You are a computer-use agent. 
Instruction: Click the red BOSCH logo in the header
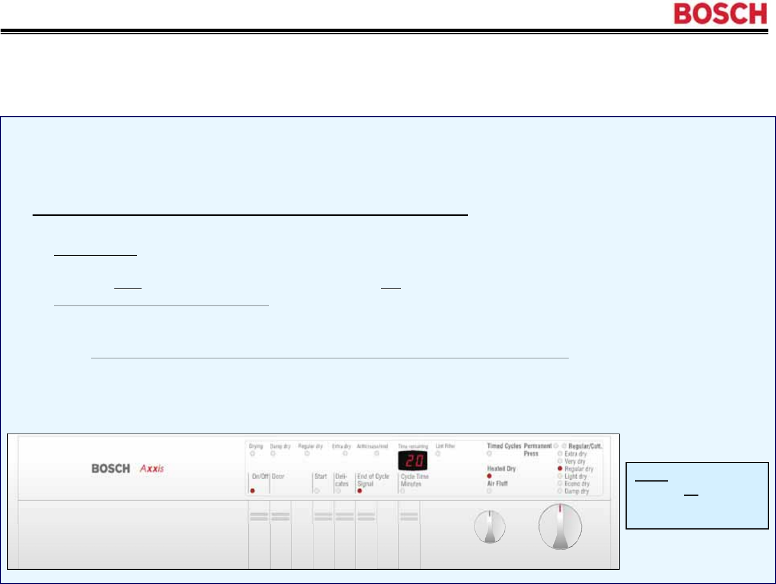pos(720,14)
